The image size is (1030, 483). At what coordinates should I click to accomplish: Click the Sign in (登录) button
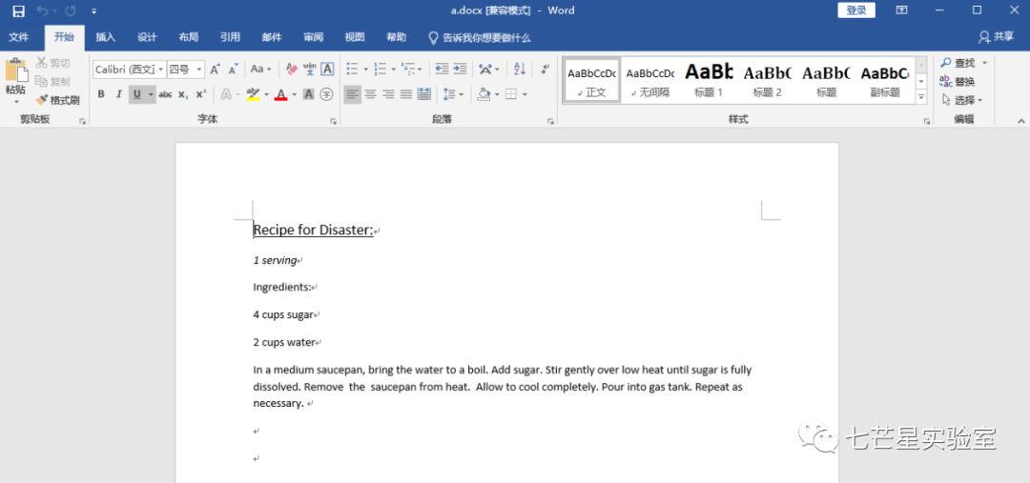point(855,10)
